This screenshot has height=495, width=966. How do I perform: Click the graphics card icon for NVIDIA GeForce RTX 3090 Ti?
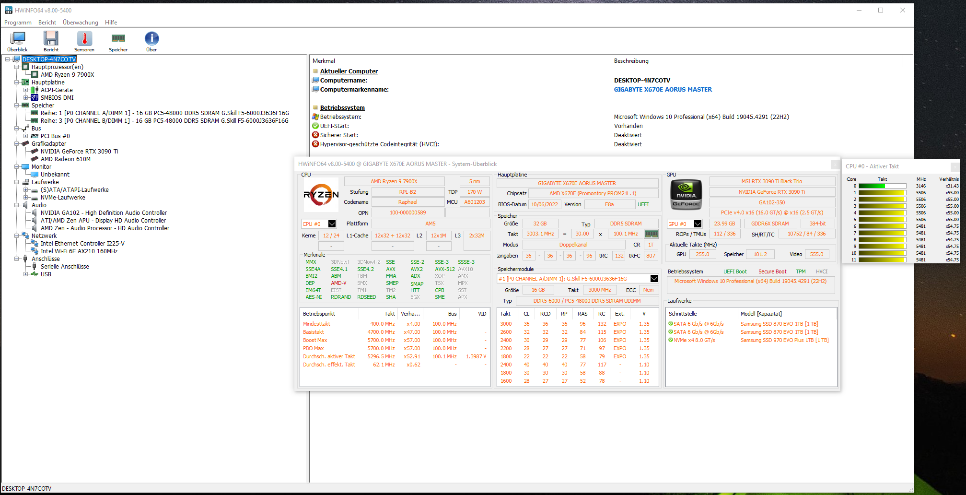[35, 152]
